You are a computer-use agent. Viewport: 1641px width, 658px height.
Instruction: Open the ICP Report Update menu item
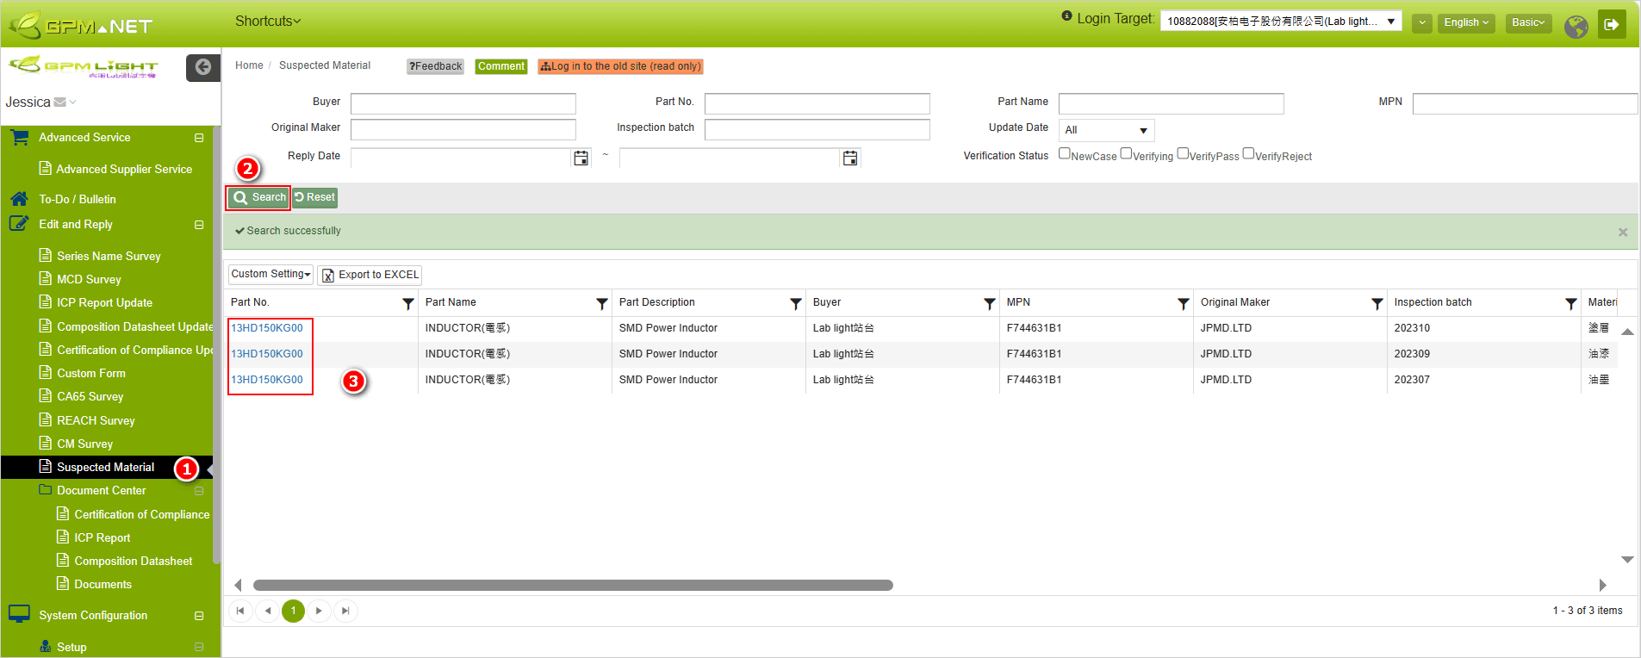104,302
